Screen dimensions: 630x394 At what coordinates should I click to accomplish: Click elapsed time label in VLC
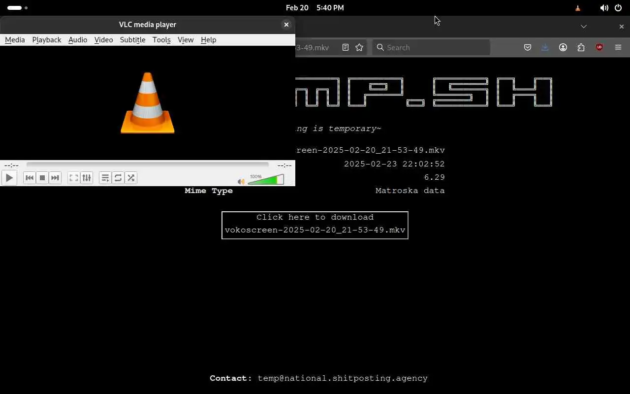click(x=11, y=165)
